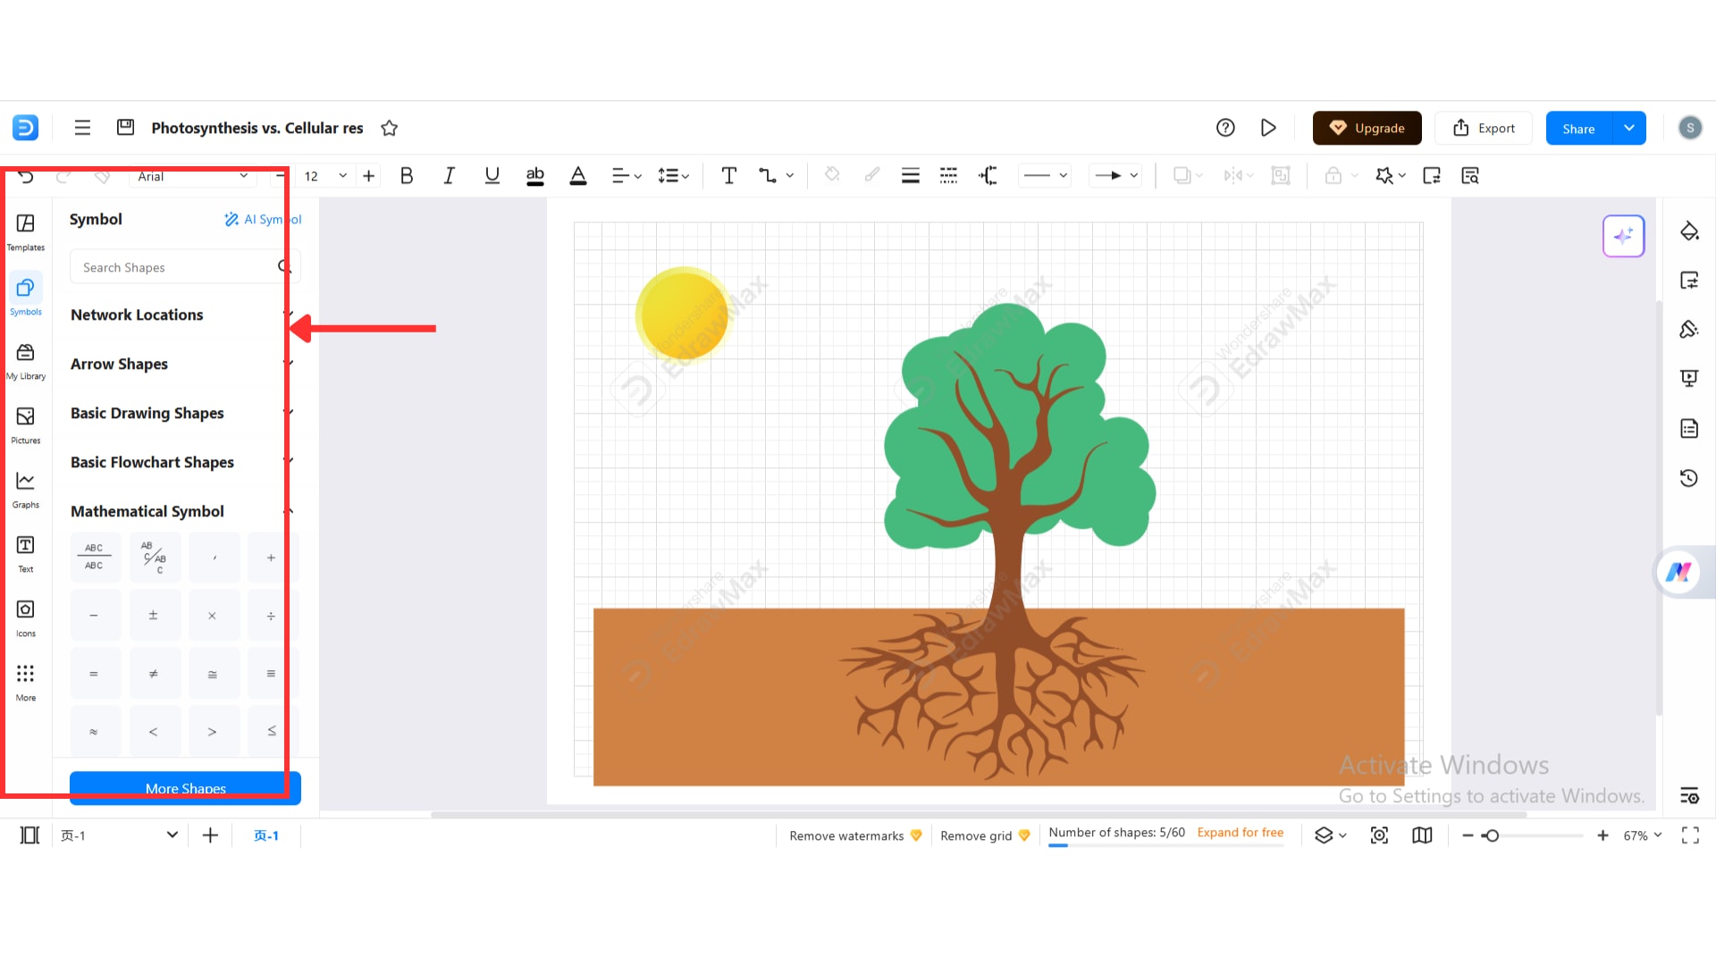The height and width of the screenshot is (965, 1716).
Task: Open the Graphs panel
Action: (25, 488)
